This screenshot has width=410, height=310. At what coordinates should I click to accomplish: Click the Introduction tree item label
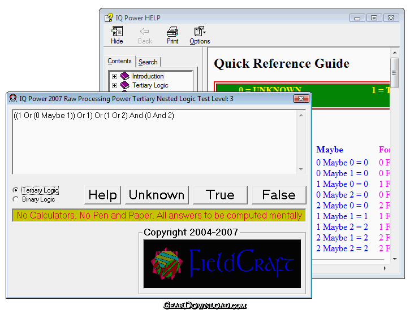[148, 76]
